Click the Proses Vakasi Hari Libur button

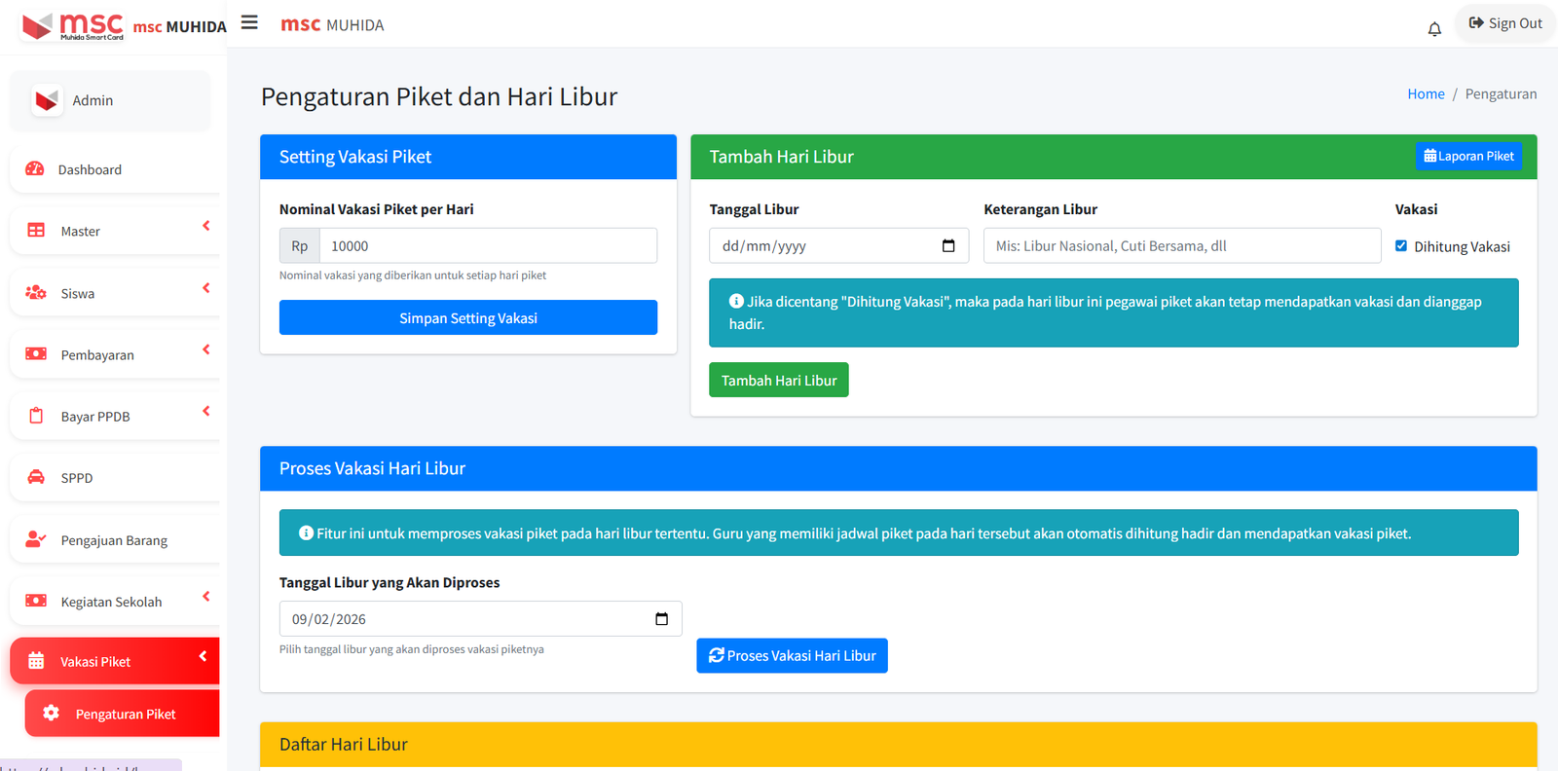tap(792, 656)
